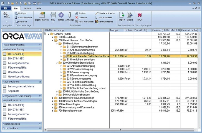202x133 pixels.
Task: Select row 500 Außenanlagen
Action: click(x=121, y=104)
